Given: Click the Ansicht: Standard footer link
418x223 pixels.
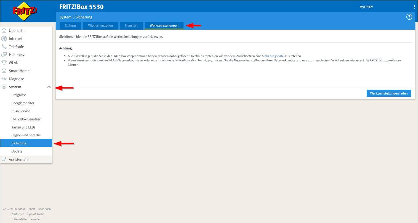Looking at the screenshot, I should pyautogui.click(x=14, y=209).
